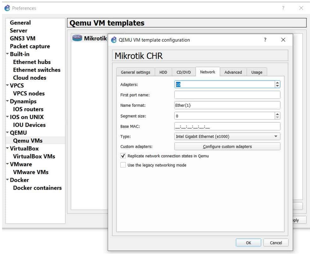Click the GNS3 logo in Preferences title bar
Viewport: 310px width, 256px height.
[x=7, y=8]
